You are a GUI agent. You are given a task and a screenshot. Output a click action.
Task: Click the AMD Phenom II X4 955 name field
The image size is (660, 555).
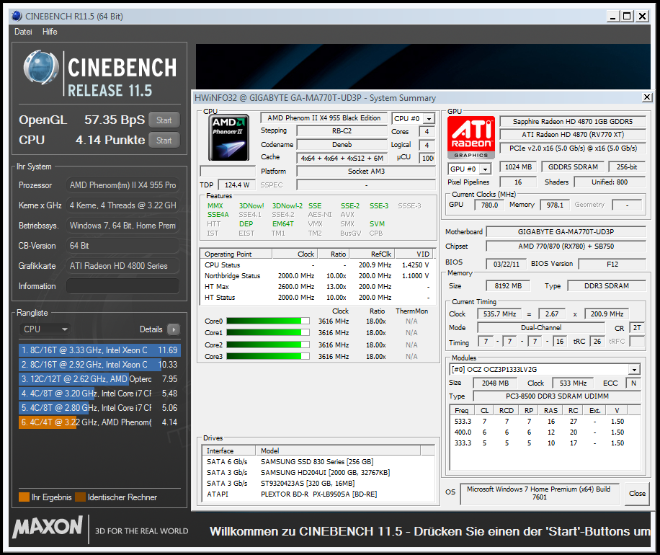(x=324, y=118)
